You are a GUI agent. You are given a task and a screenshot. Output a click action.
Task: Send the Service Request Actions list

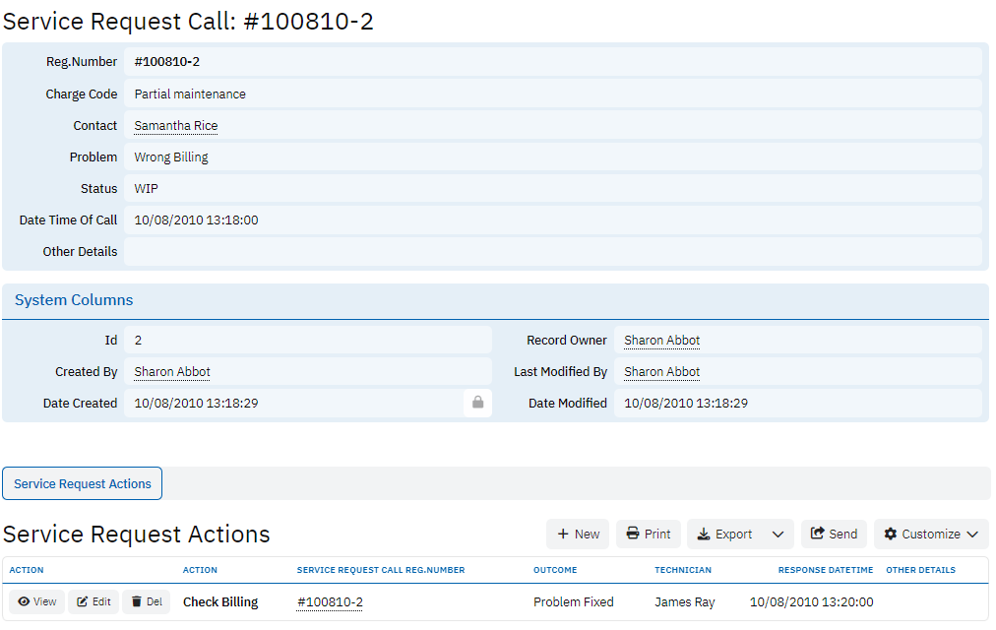pyautogui.click(x=834, y=534)
